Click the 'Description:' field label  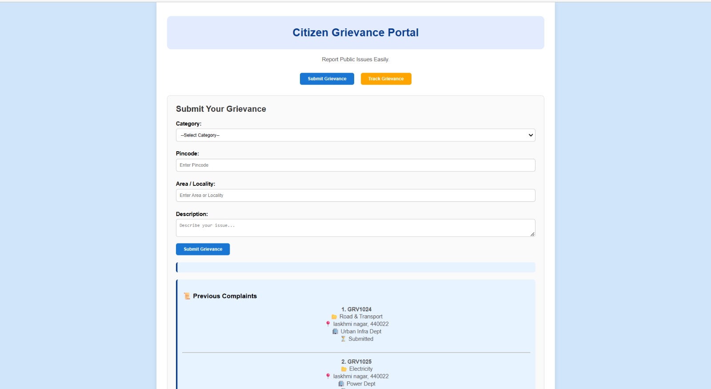tap(192, 214)
